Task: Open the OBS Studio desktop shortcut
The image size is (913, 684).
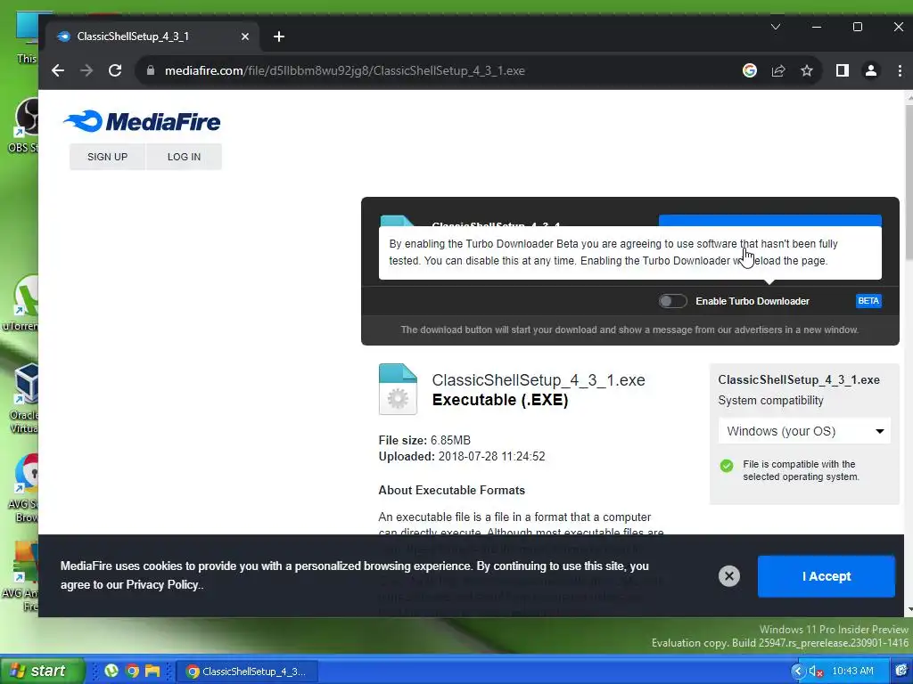Action: (23, 125)
